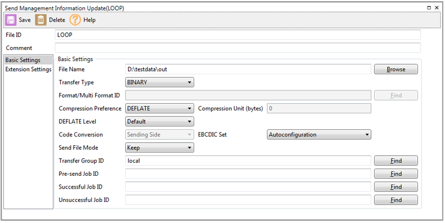Click the Pre-send Job ID field
Screen dimensions: 445x223
pos(248,174)
